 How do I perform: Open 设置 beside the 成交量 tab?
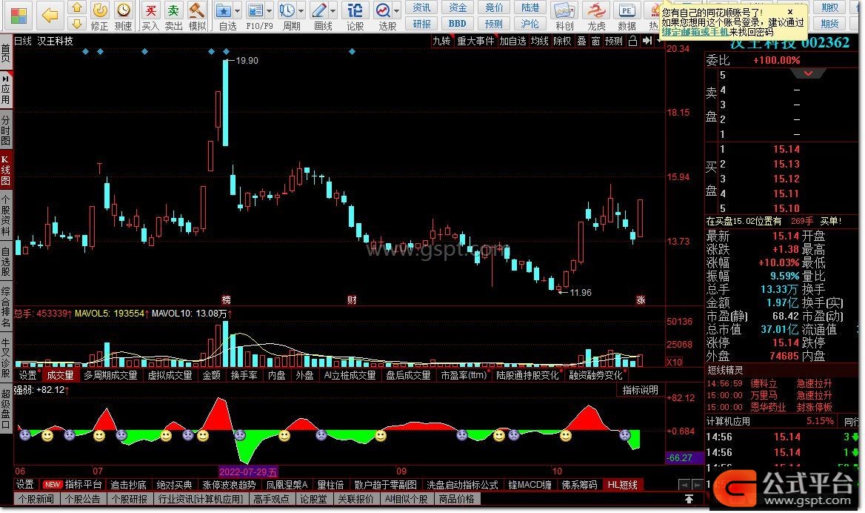tap(27, 376)
